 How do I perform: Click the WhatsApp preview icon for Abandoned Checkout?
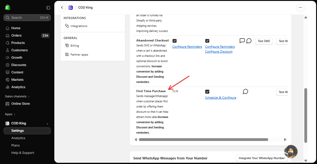coord(249,41)
